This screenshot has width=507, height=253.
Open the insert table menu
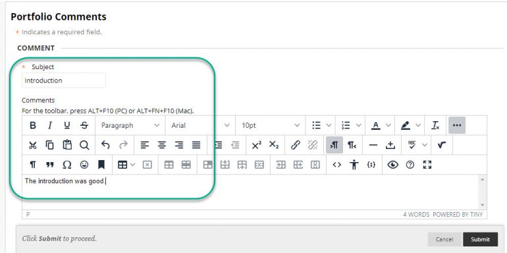[126, 165]
